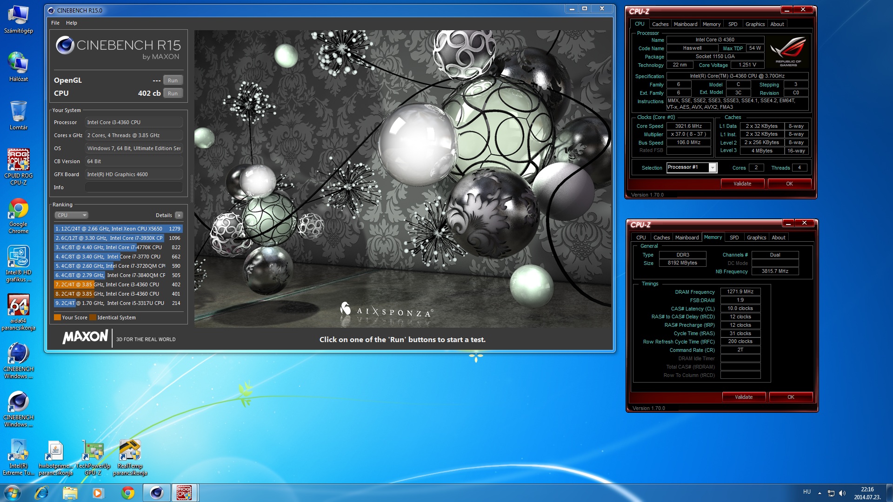Open Caches tab in bottom CPU-Z window
This screenshot has width=893, height=502.
(x=661, y=238)
